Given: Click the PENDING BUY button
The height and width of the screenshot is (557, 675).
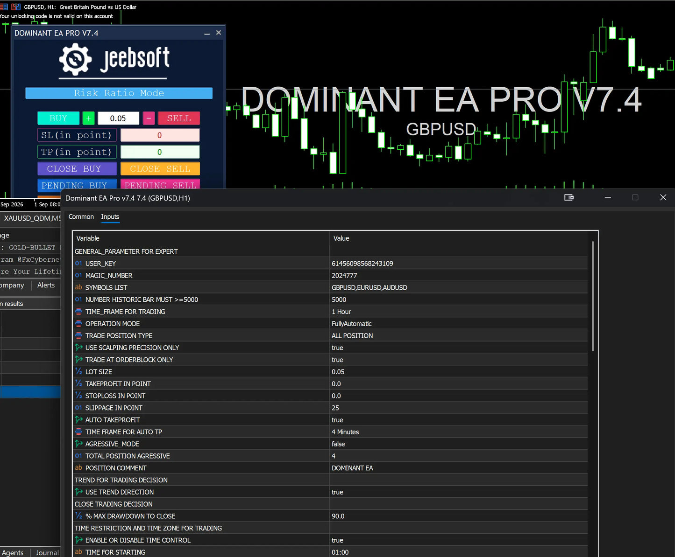Looking at the screenshot, I should point(77,185).
